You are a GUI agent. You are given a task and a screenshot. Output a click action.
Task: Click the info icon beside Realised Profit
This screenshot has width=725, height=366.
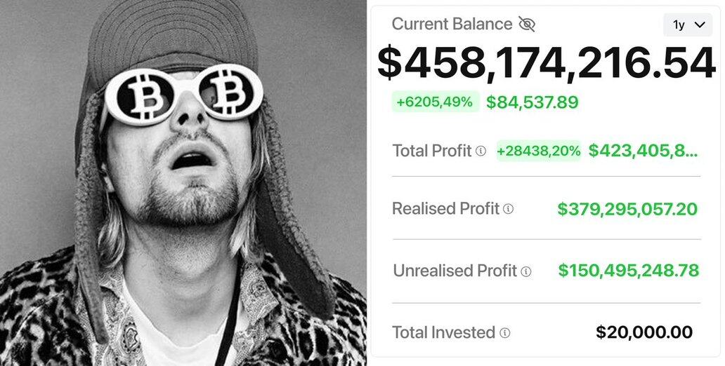coord(509,209)
